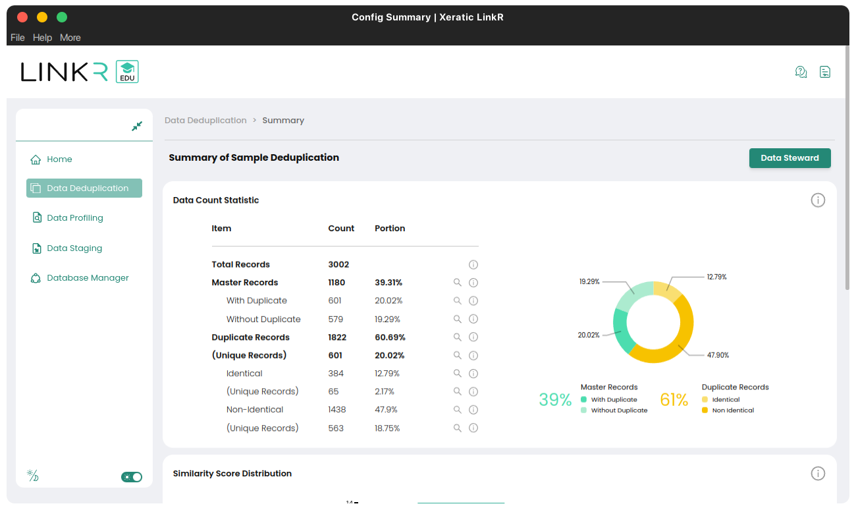Screen dimensions: 856x510
Task: Open the help chat icon in header
Action: 801,72
